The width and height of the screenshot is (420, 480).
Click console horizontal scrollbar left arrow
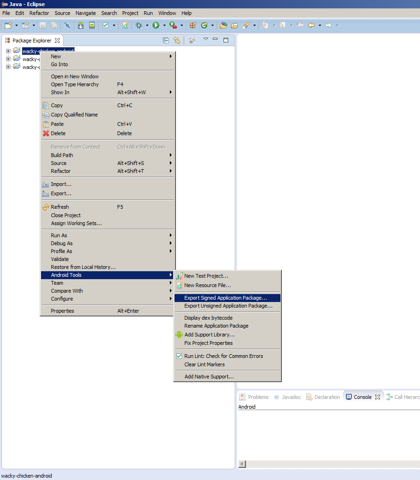tap(242, 464)
